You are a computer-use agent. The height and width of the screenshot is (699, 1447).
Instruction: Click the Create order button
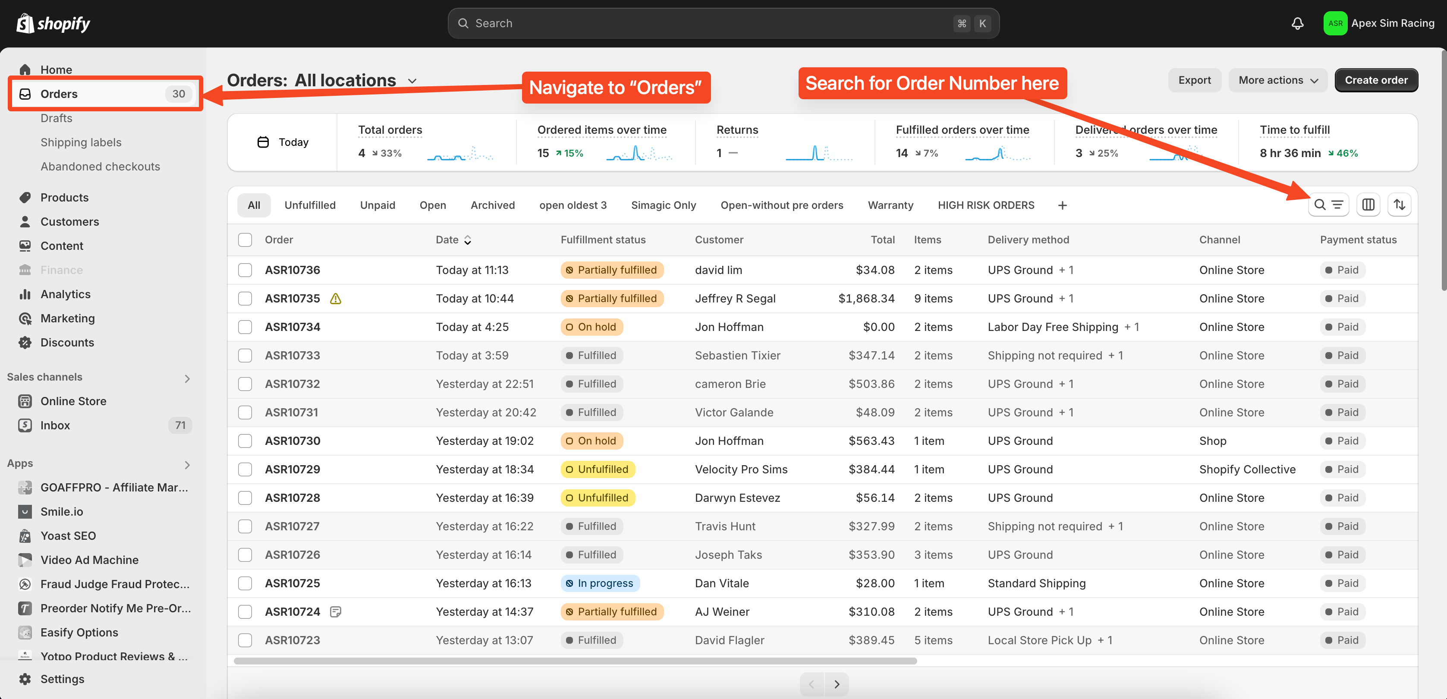point(1376,80)
